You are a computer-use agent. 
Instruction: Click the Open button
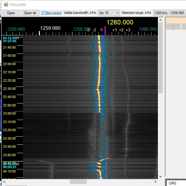[11, 13]
